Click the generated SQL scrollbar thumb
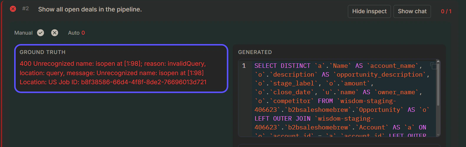Image resolution: width=466 pixels, height=147 pixels. (438, 85)
